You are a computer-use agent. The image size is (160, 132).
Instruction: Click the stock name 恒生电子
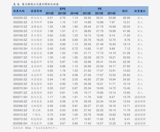click(36, 88)
